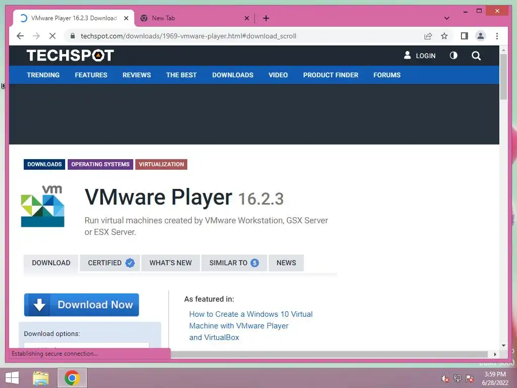
Task: Click Chrome icon on taskbar
Action: pos(72,378)
